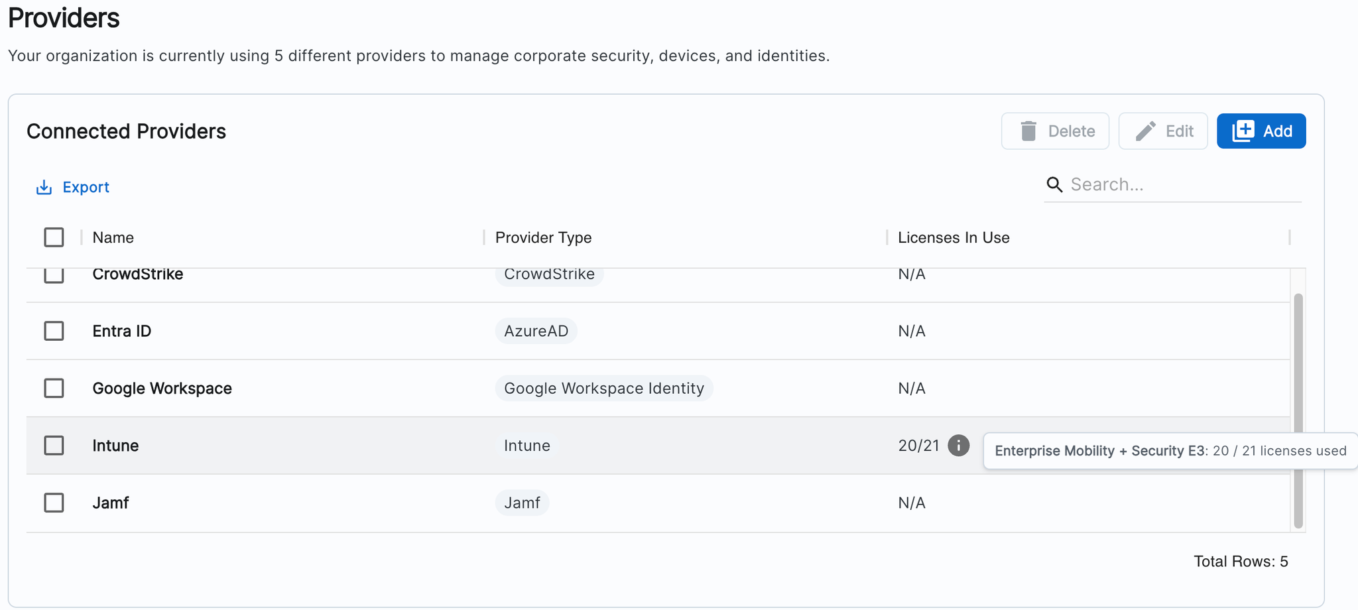Screen dimensions: 1358x610
Task: Check the Entra ID row checkbox
Action: (54, 331)
